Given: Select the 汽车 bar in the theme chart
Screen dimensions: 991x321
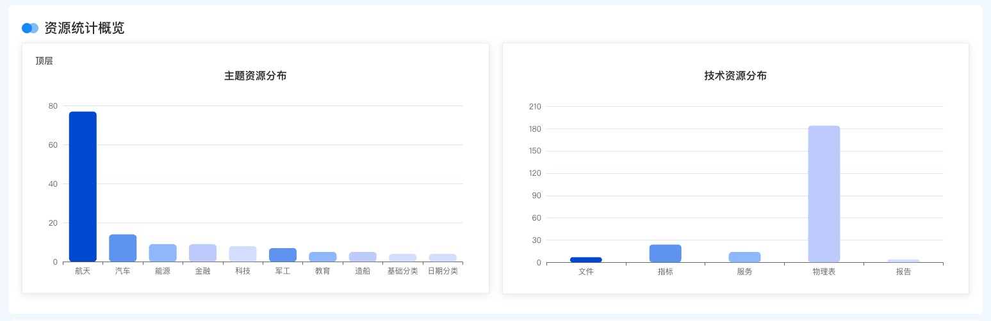Looking at the screenshot, I should pyautogui.click(x=122, y=248).
